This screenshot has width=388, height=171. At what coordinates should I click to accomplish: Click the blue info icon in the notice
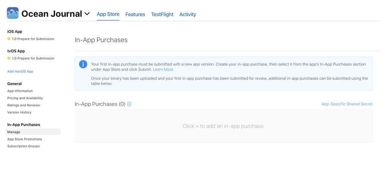coord(83,64)
